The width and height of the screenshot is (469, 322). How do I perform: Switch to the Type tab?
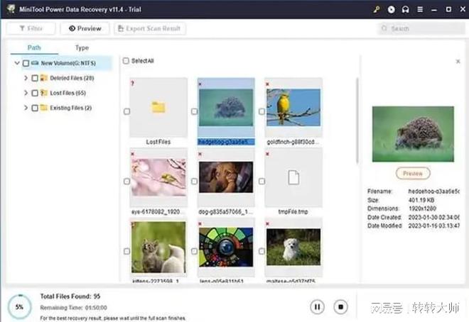(82, 48)
